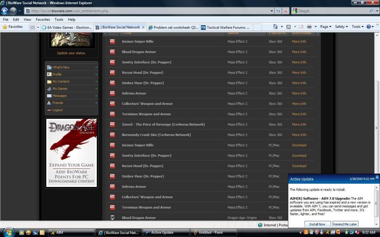The image size is (380, 237).
Task: Expand the Page dropdown menu
Action: [x=326, y=27]
